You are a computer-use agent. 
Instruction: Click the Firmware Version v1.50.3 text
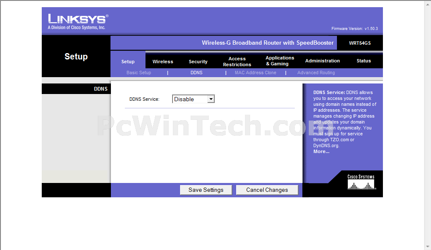354,29
